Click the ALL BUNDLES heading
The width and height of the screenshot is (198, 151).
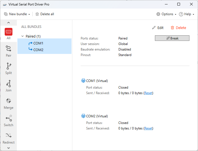pos(31,27)
